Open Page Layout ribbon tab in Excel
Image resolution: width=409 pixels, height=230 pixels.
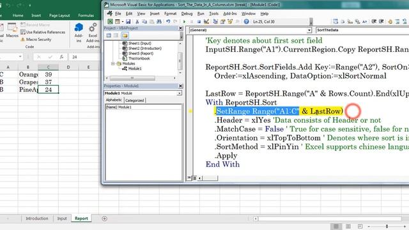59,15
